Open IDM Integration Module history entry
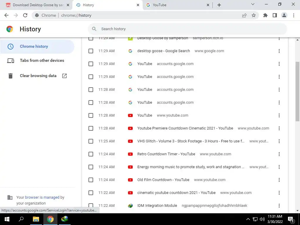Image resolution: width=300 pixels, height=225 pixels. [157, 206]
